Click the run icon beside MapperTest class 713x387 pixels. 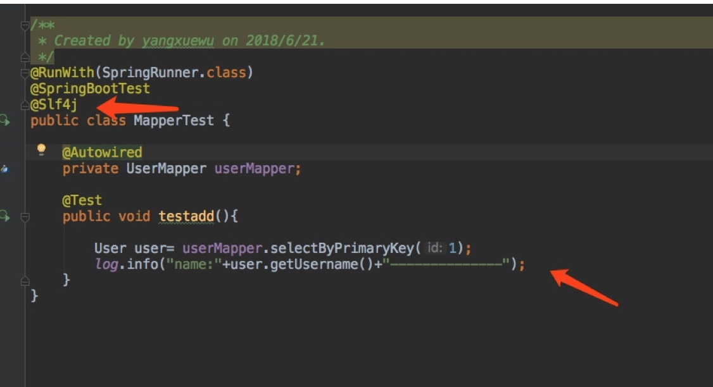click(x=4, y=120)
